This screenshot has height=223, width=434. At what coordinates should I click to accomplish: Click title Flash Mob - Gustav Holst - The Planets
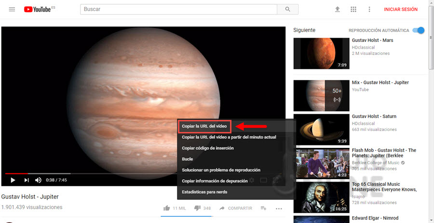(x=384, y=153)
